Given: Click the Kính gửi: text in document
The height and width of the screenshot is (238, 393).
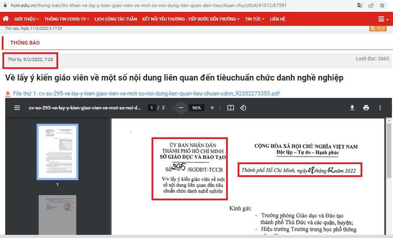Looking at the screenshot, I should coord(240,208).
